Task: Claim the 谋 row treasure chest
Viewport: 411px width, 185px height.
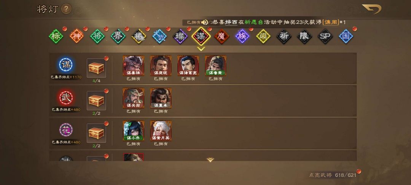Action: point(96,68)
